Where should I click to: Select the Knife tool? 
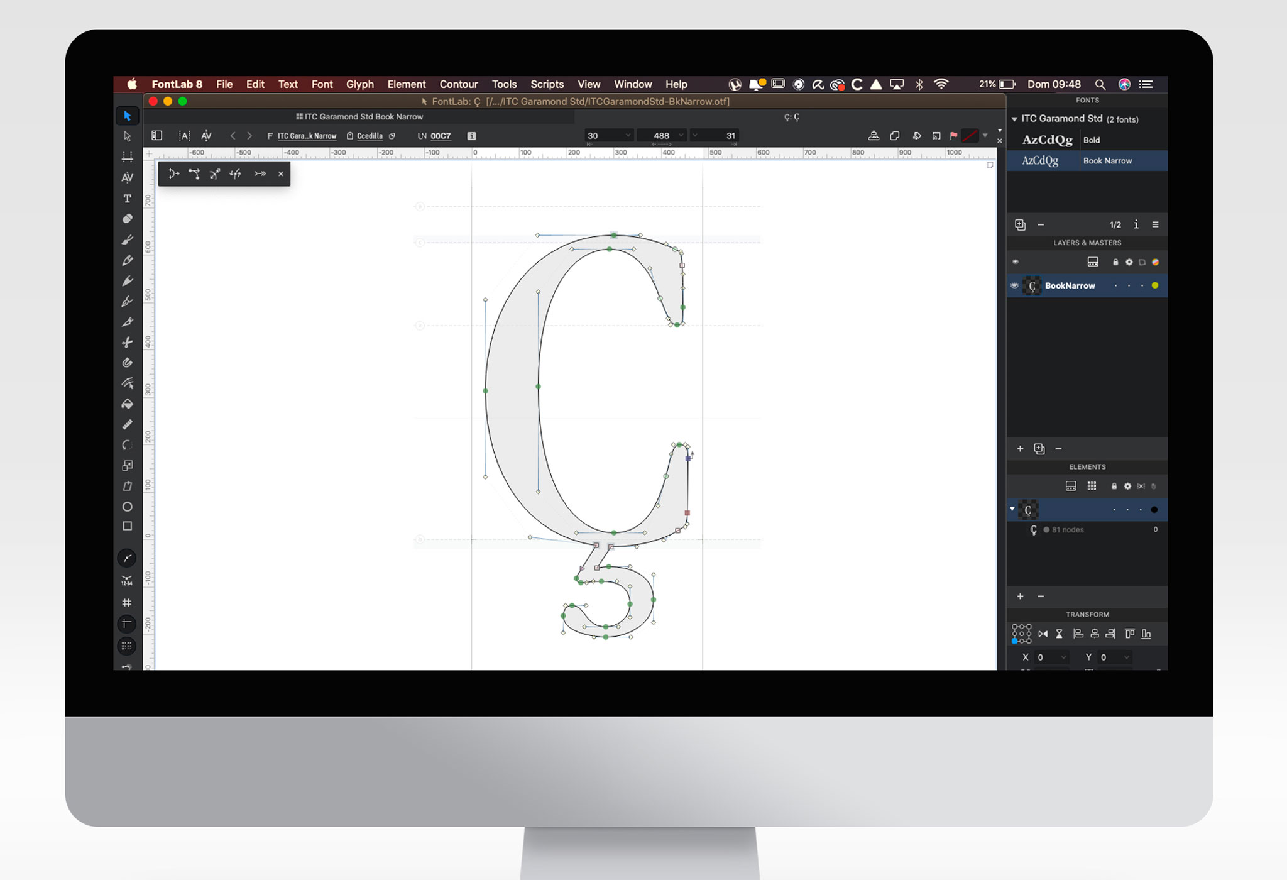pos(127,343)
